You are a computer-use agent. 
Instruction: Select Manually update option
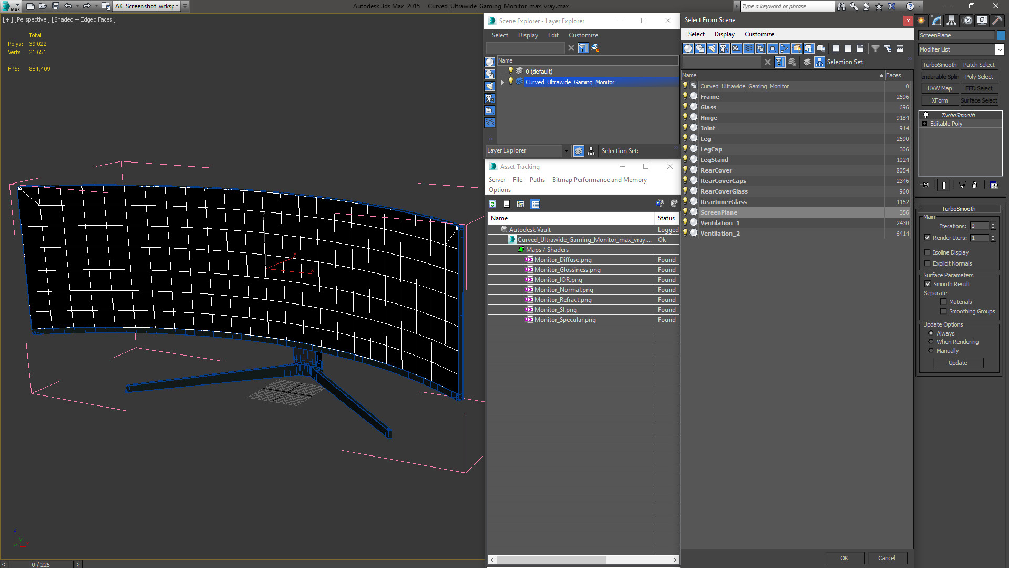(x=931, y=351)
